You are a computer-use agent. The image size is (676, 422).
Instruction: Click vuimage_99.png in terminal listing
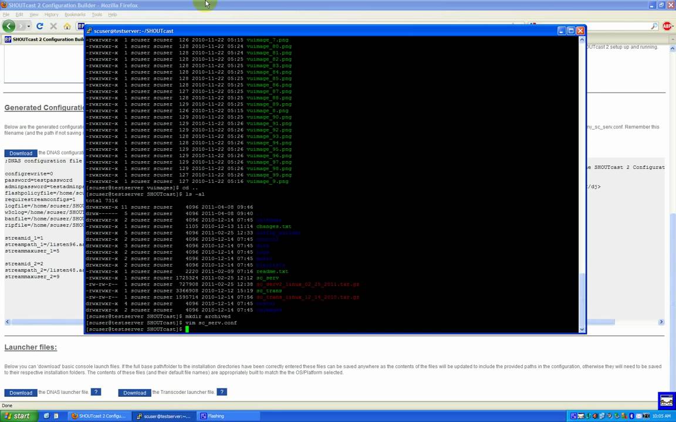click(269, 175)
